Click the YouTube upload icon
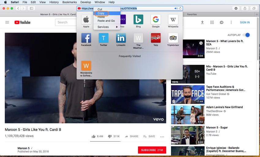This screenshot has width=260, height=157. pyautogui.click(x=202, y=22)
